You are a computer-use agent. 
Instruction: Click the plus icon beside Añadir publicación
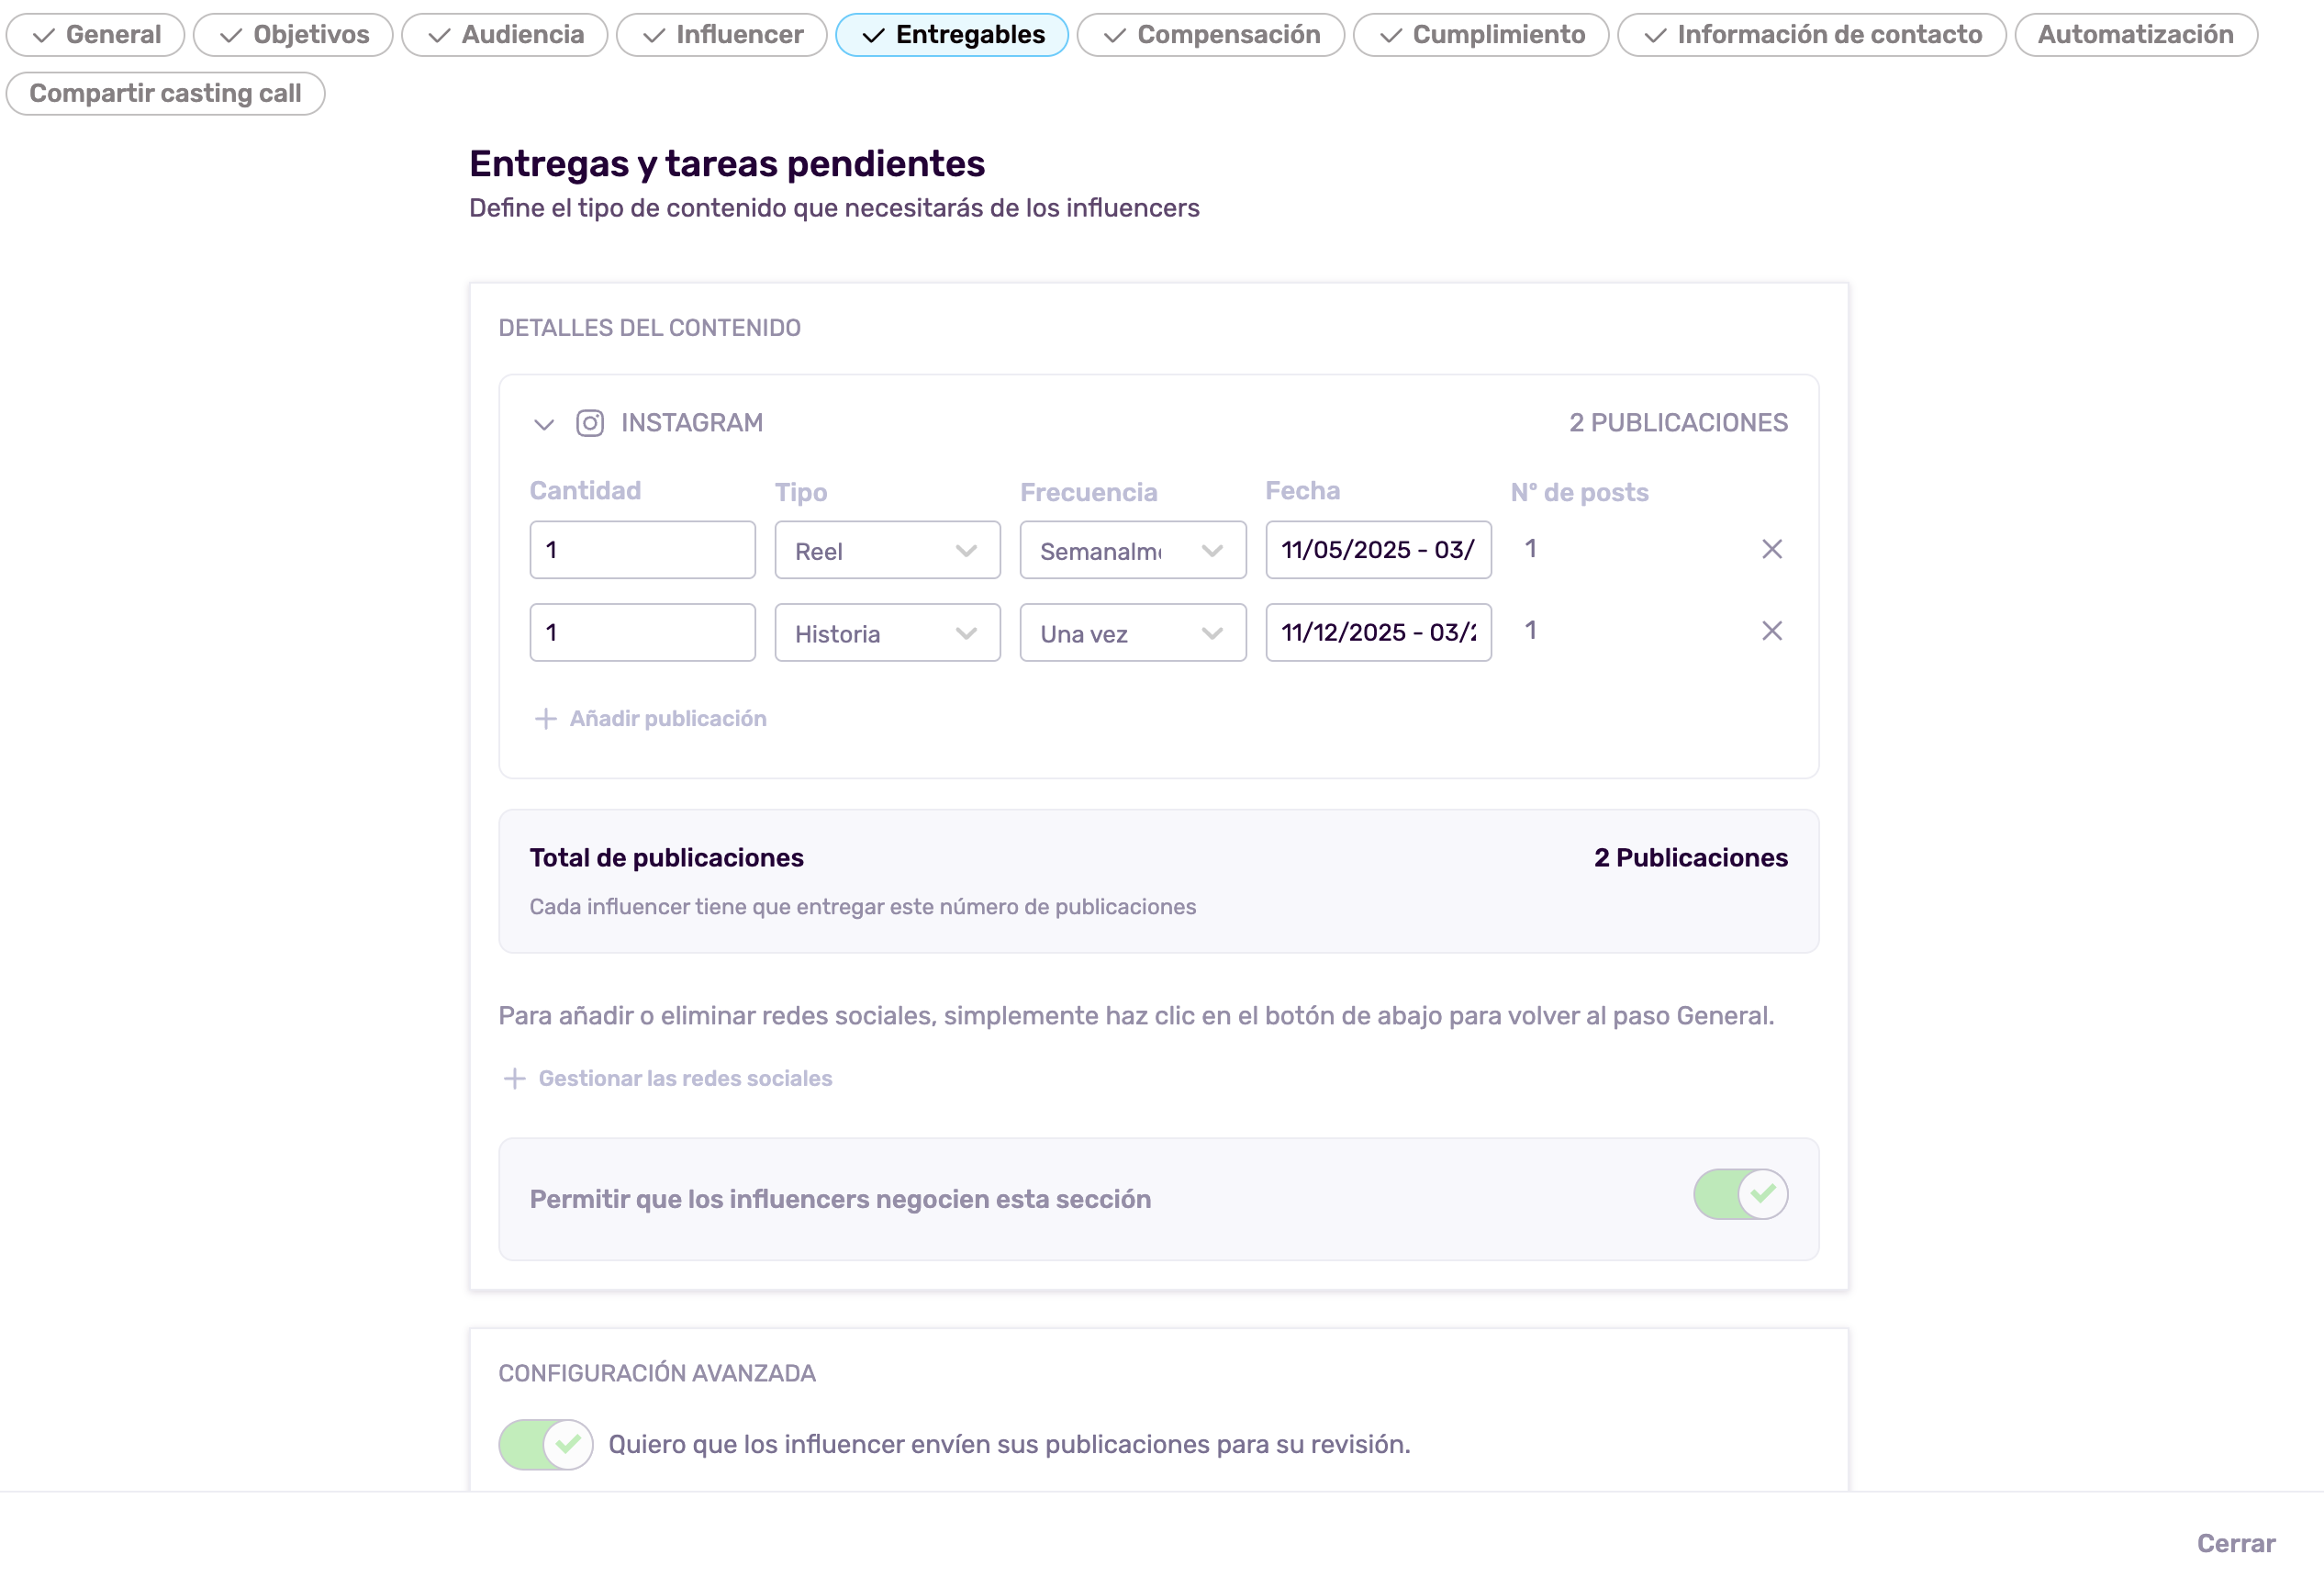click(545, 719)
